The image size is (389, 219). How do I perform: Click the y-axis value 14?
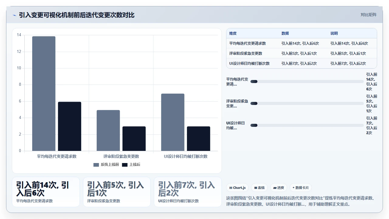point(19,35)
